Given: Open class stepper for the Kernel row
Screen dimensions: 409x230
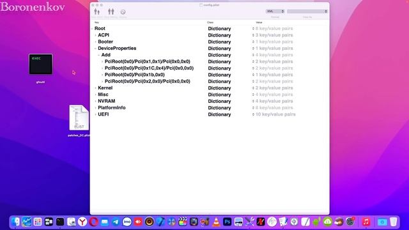Looking at the screenshot, I should (x=253, y=88).
